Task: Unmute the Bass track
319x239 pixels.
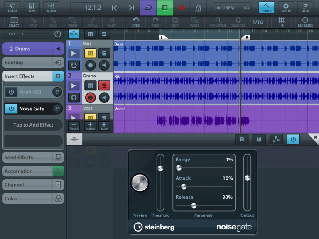Action: 90,53
